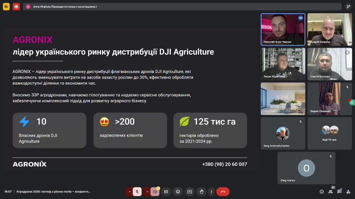Click the white AGRONIX footer logo
The height and width of the screenshot is (199, 355).
[x=29, y=164]
